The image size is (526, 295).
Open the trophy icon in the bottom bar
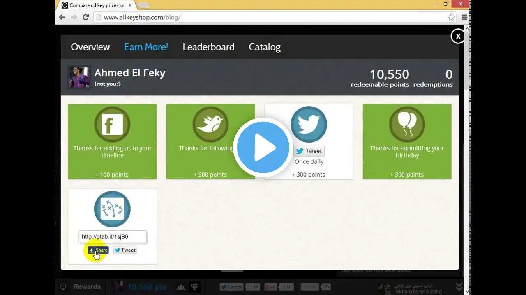tap(195, 287)
